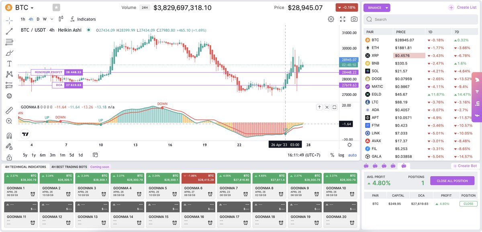This screenshot has height=232, width=482.
Task: Switch to the 4H Best Trading Bots tab
Action: (x=69, y=167)
